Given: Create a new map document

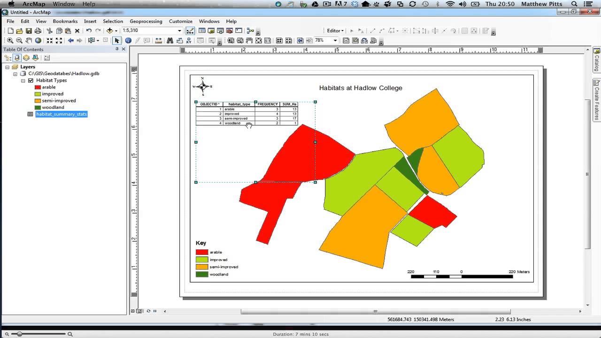Looking at the screenshot, I should point(10,31).
